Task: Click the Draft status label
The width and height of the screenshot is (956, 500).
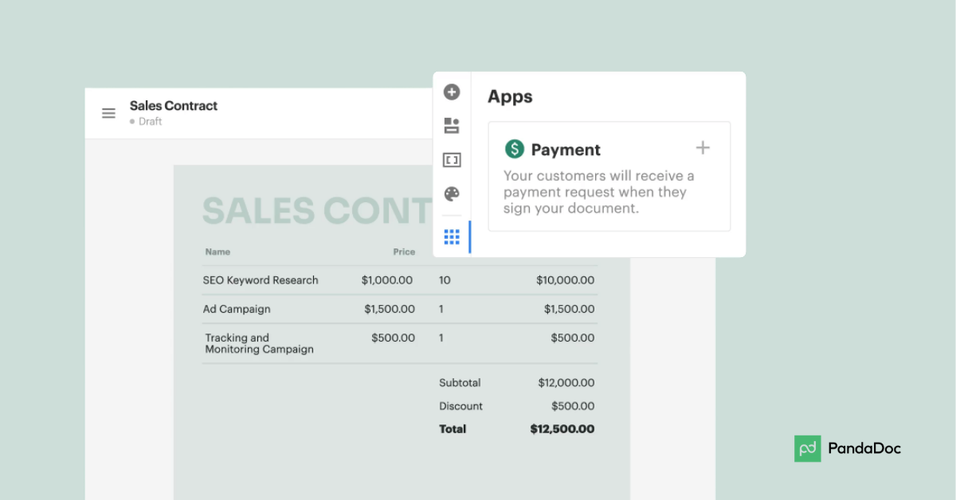Action: [x=150, y=122]
